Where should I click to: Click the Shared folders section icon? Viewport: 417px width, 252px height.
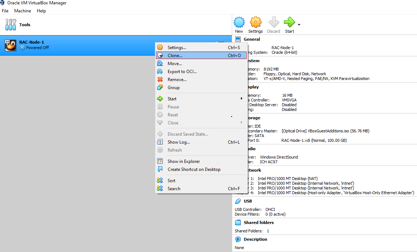238,223
